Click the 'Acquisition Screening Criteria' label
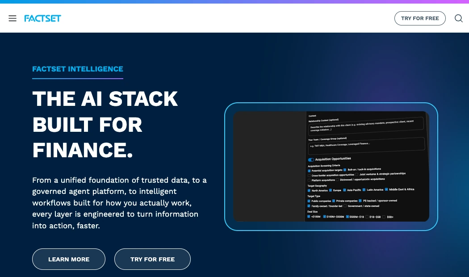The height and width of the screenshot is (277, 469). [x=324, y=165]
